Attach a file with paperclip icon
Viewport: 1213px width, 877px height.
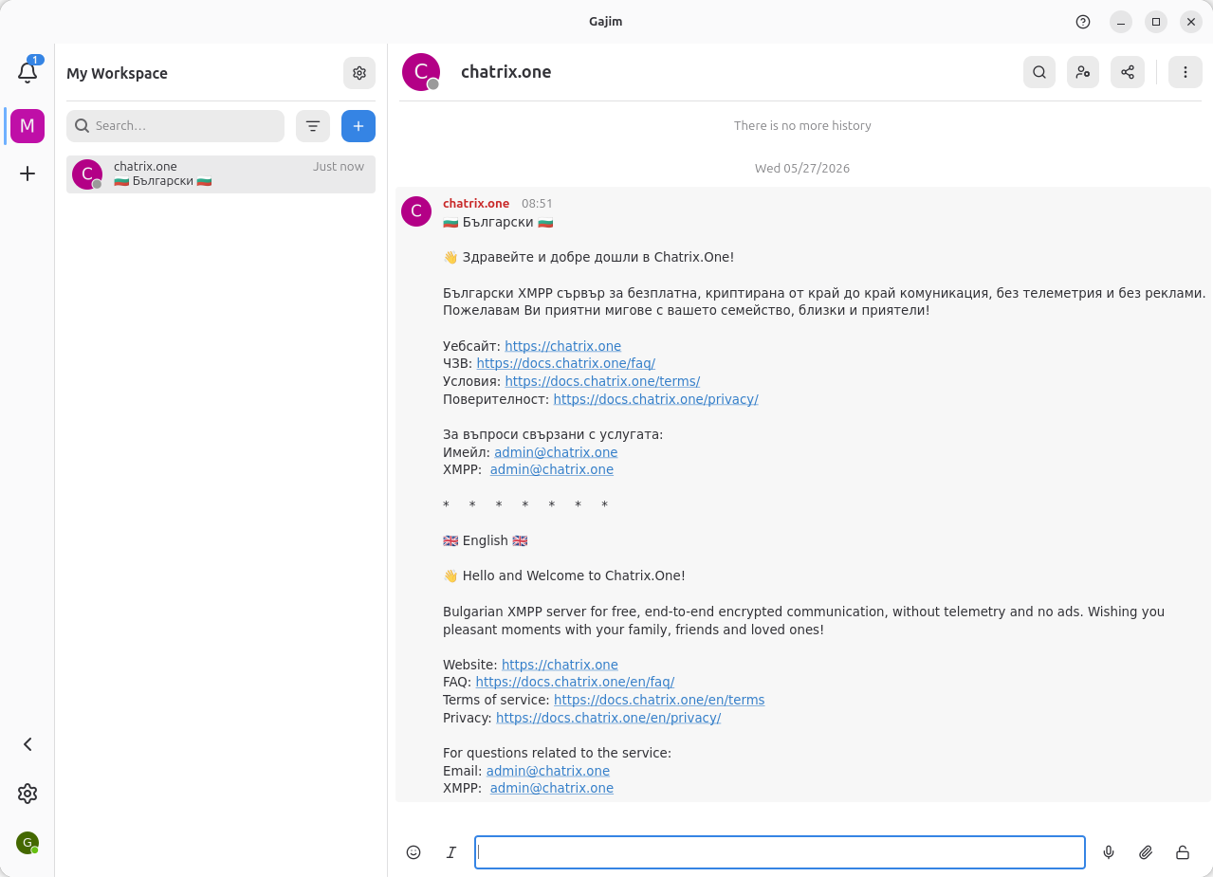(1146, 852)
